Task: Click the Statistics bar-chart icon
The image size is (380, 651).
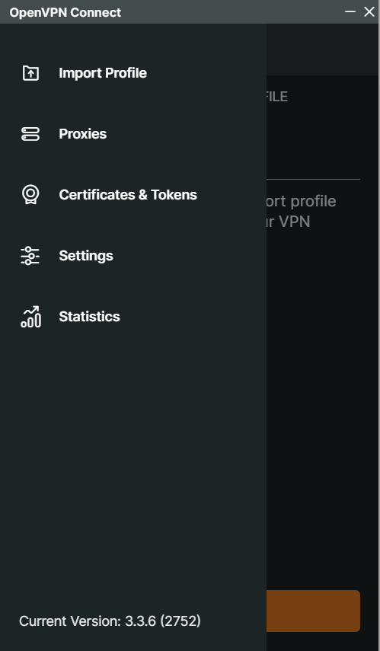Action: 30,317
